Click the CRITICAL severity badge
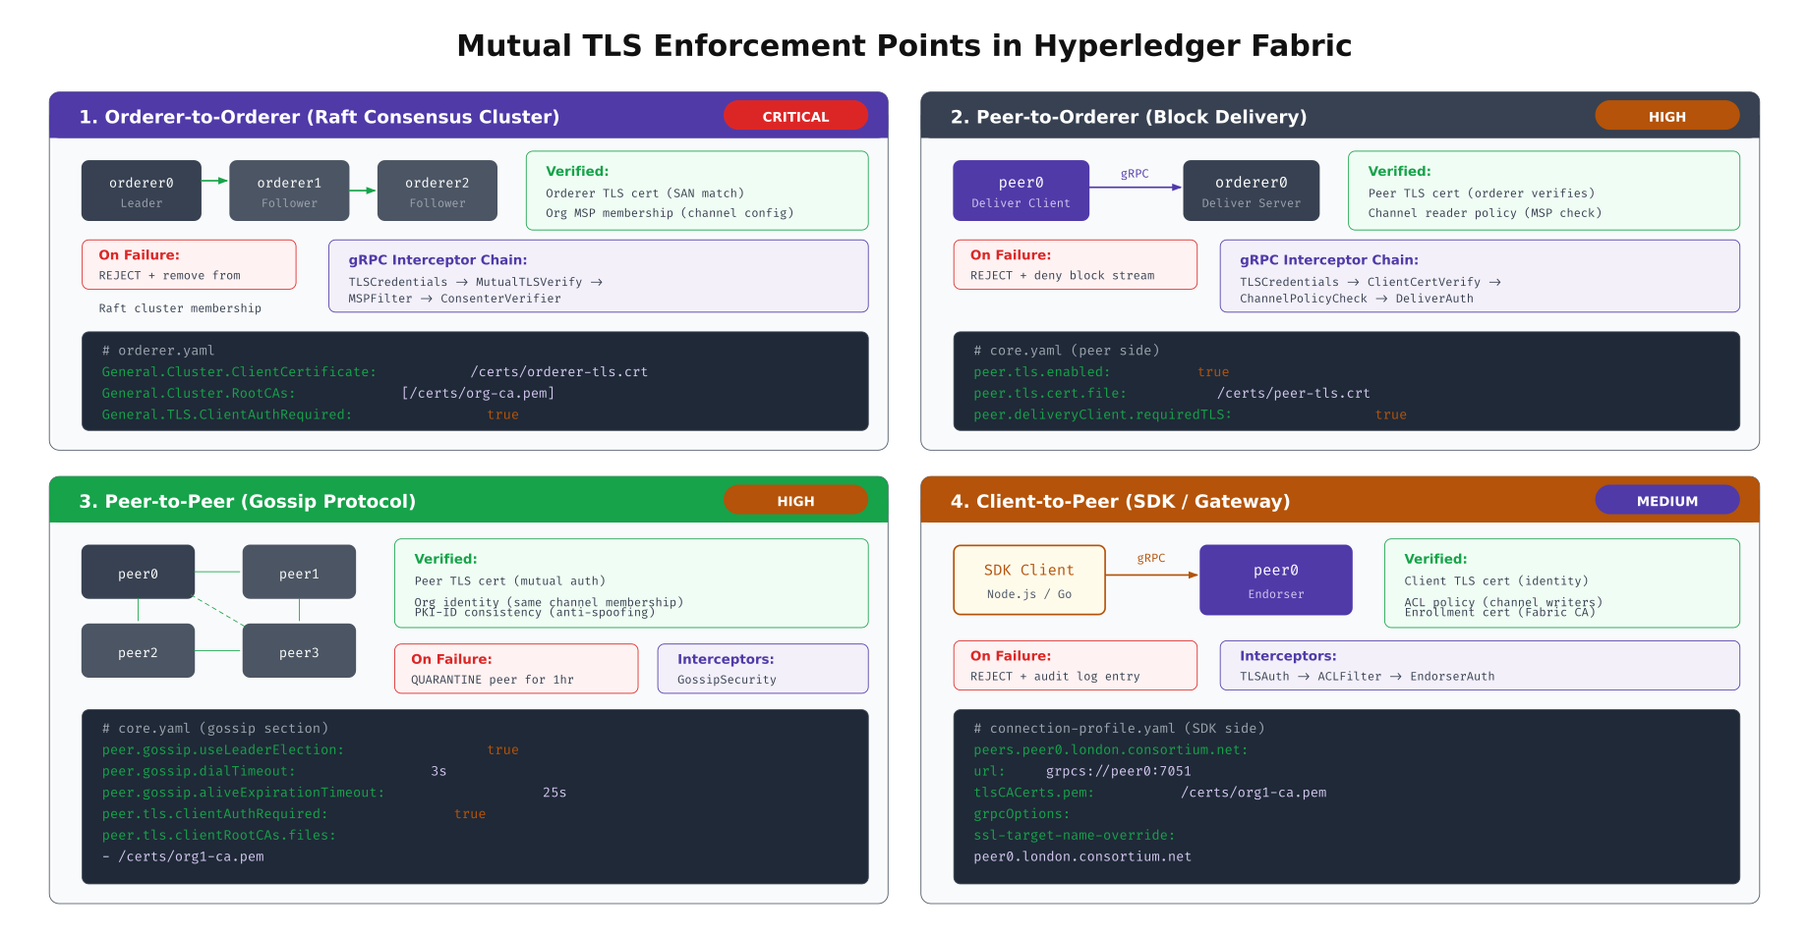 pyautogui.click(x=795, y=115)
